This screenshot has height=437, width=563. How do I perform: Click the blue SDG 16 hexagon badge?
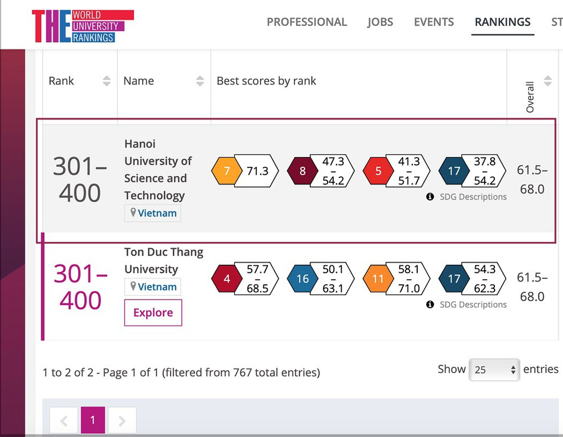pos(302,279)
